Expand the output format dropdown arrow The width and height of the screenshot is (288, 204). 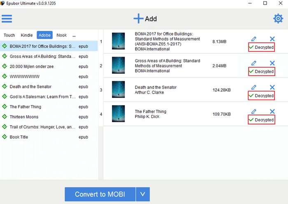pyautogui.click(x=143, y=194)
